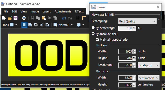Click the pixel Width input field
Image resolution: width=165 pixels, height=90 pixels.
125,51
